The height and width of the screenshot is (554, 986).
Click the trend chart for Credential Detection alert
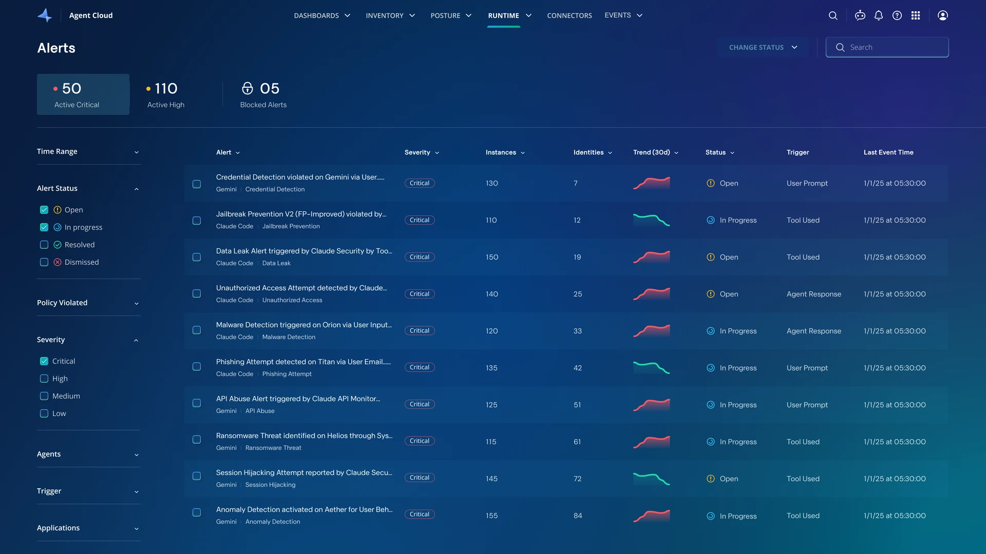pos(652,183)
